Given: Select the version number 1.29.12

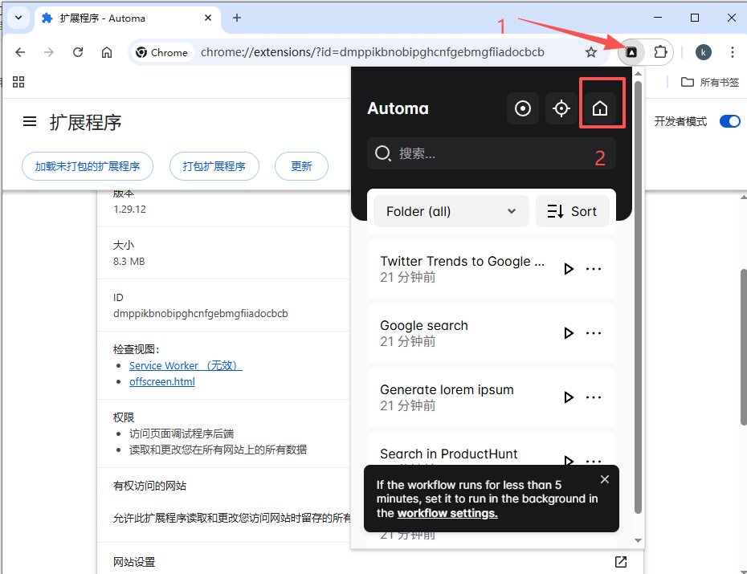Looking at the screenshot, I should [129, 210].
